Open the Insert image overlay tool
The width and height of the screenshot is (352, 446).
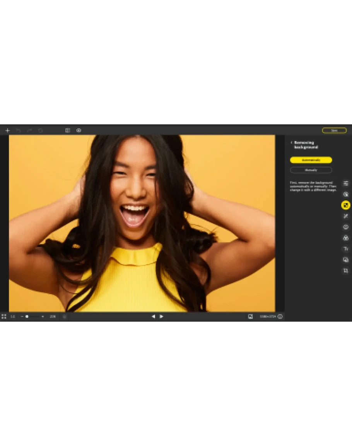[x=346, y=260]
